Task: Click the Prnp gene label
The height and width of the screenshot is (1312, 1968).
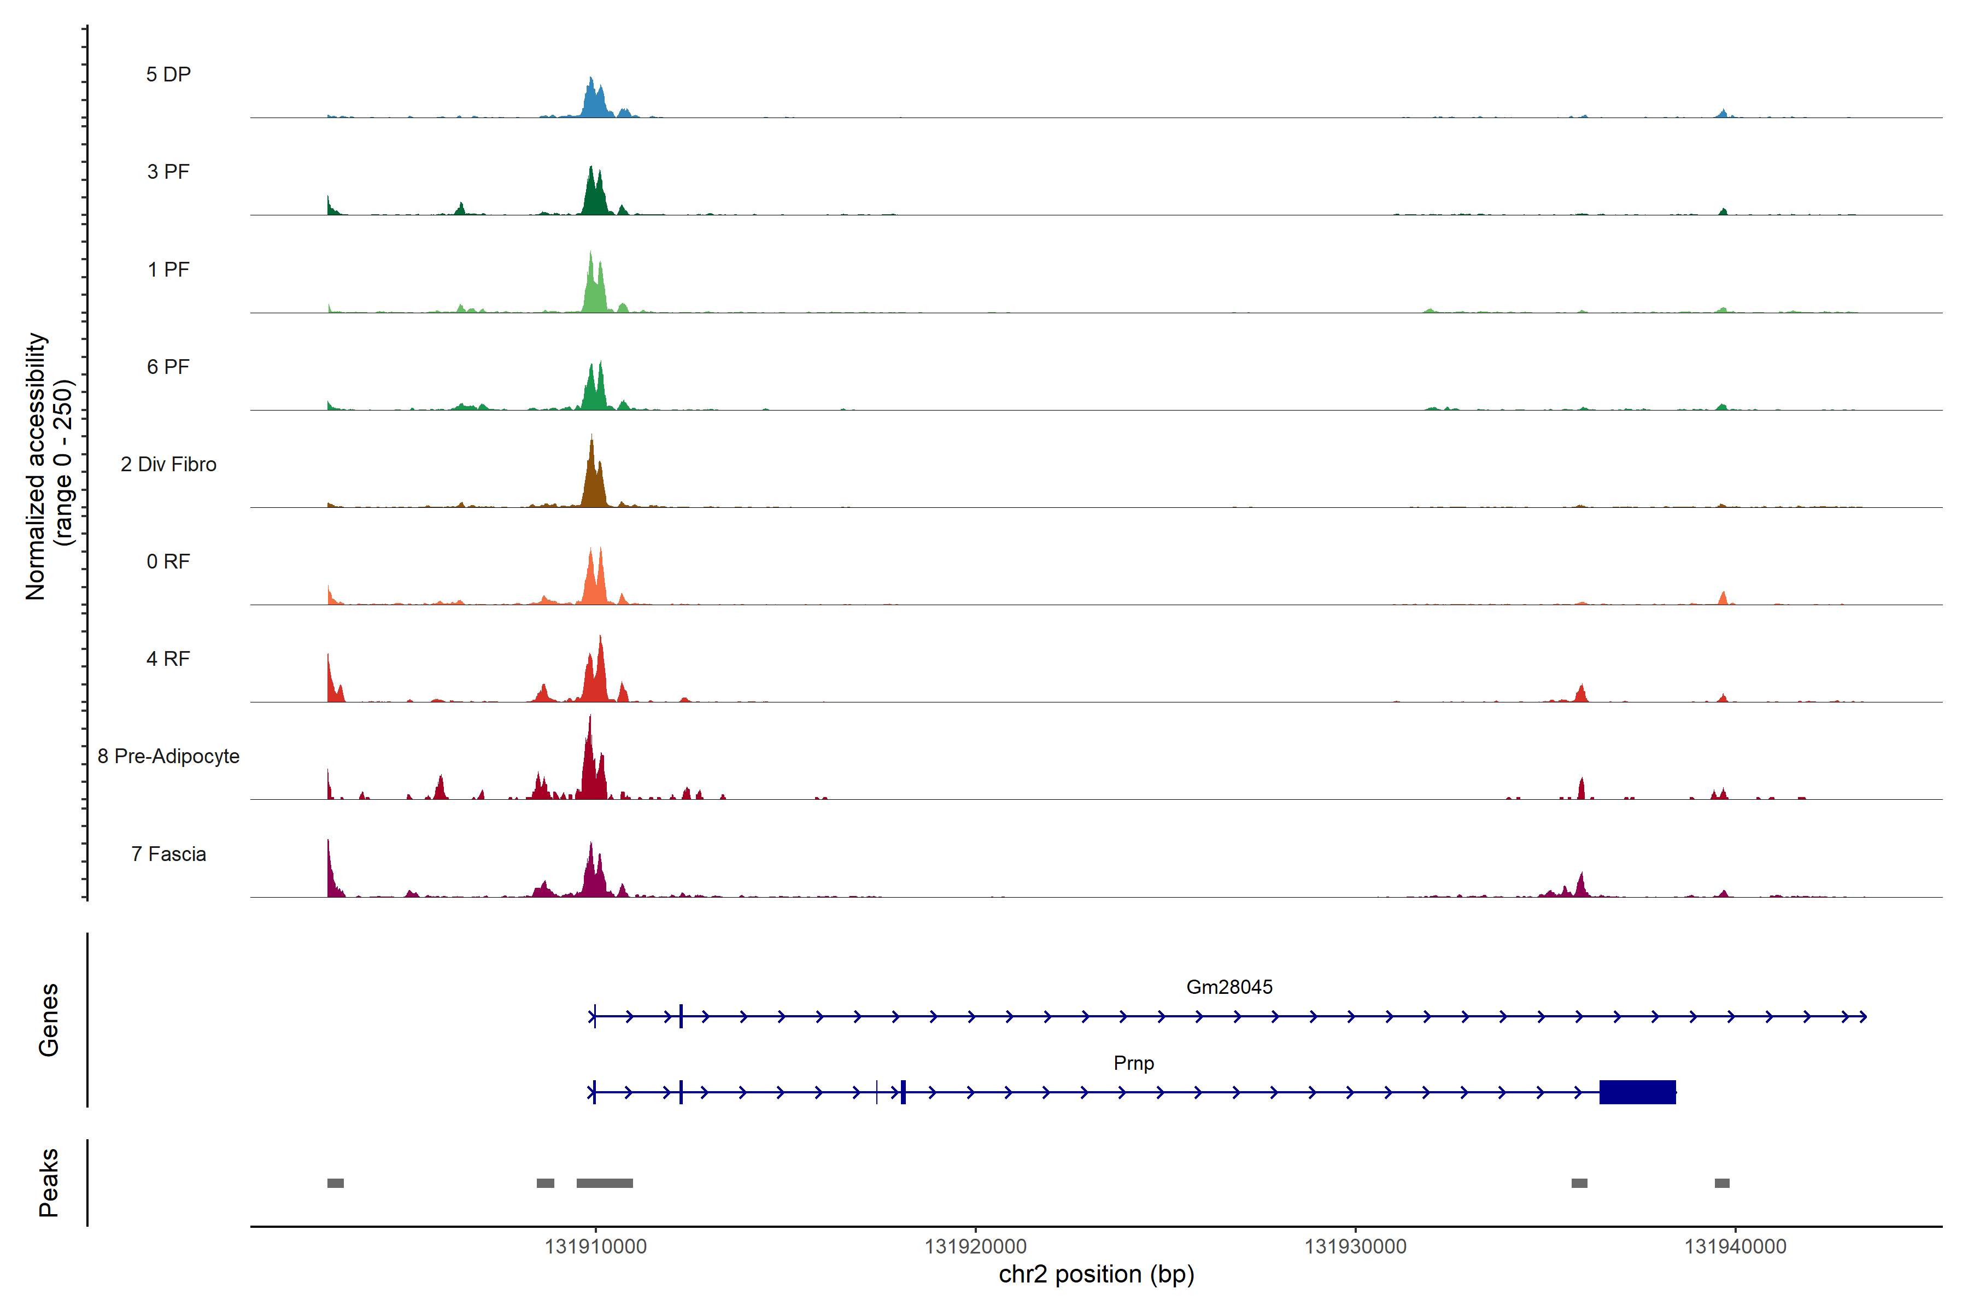Action: tap(1134, 1063)
